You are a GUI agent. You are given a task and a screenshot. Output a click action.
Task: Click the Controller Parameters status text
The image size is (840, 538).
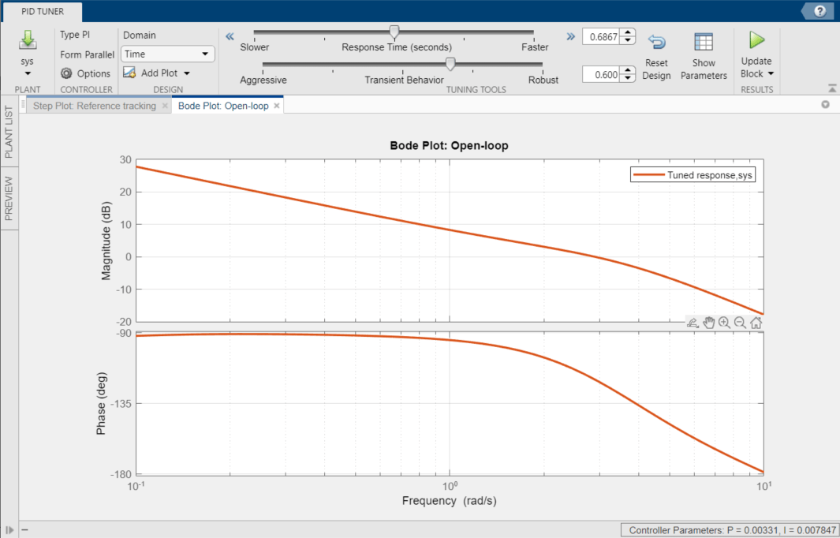click(729, 530)
